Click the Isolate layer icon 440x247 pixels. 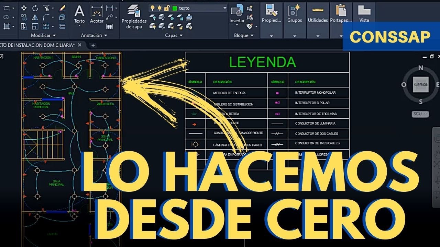162,18
